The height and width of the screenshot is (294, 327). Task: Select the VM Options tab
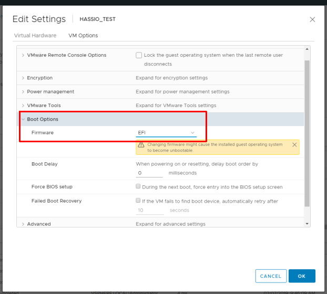coord(83,35)
